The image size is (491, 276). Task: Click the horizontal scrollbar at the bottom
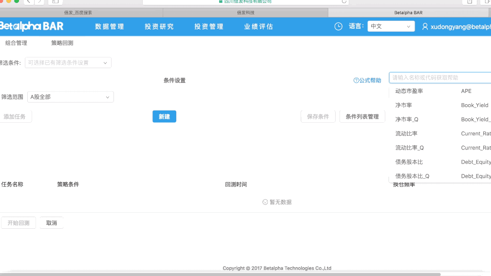point(220,274)
